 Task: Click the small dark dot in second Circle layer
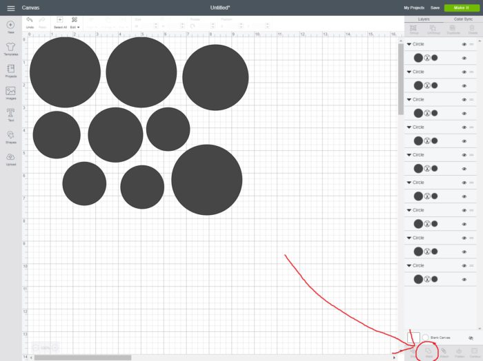tap(435, 85)
